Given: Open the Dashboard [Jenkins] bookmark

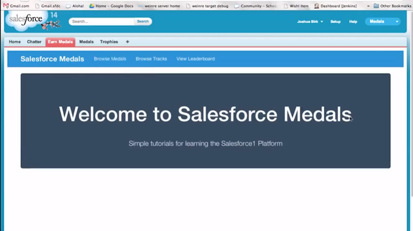Looking at the screenshot, I should (x=335, y=6).
